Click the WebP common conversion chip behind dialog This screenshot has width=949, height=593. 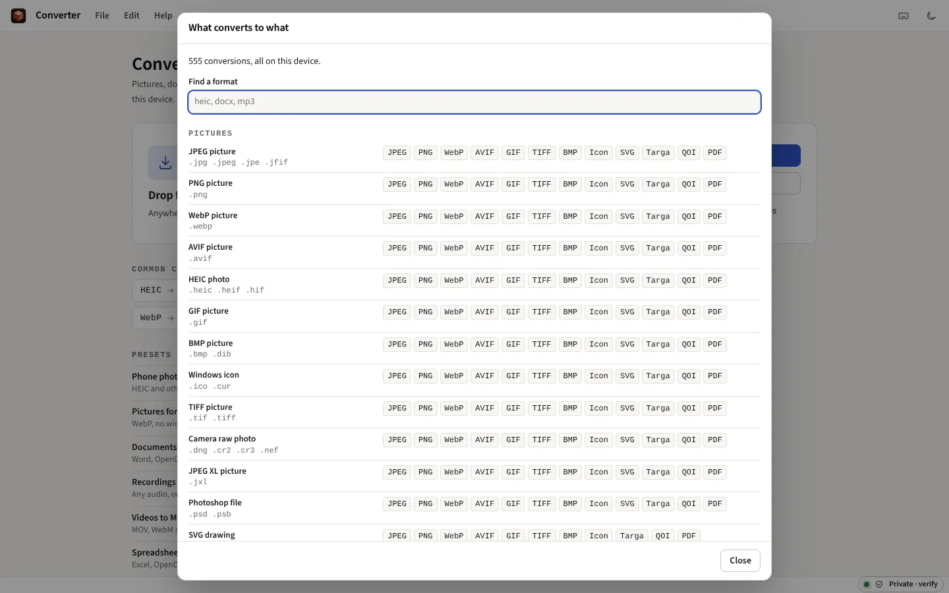click(156, 318)
